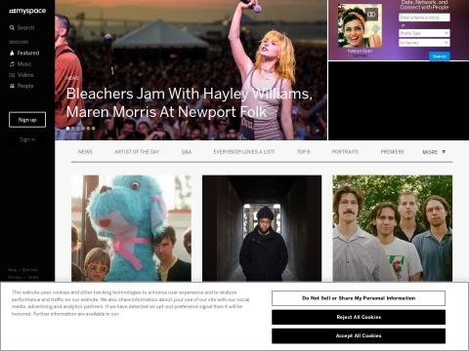The image size is (469, 351).
Task: Click Accept All Cookies button
Action: click(359, 335)
